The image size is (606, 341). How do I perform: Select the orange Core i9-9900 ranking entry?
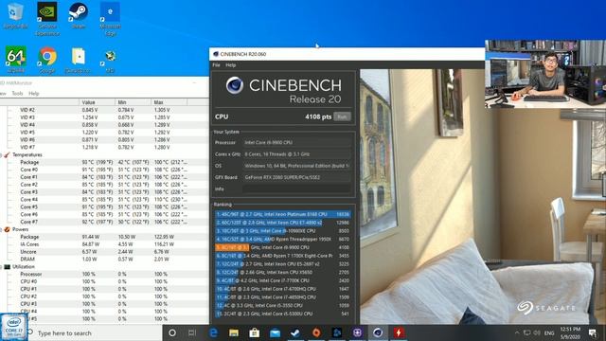(x=282, y=247)
